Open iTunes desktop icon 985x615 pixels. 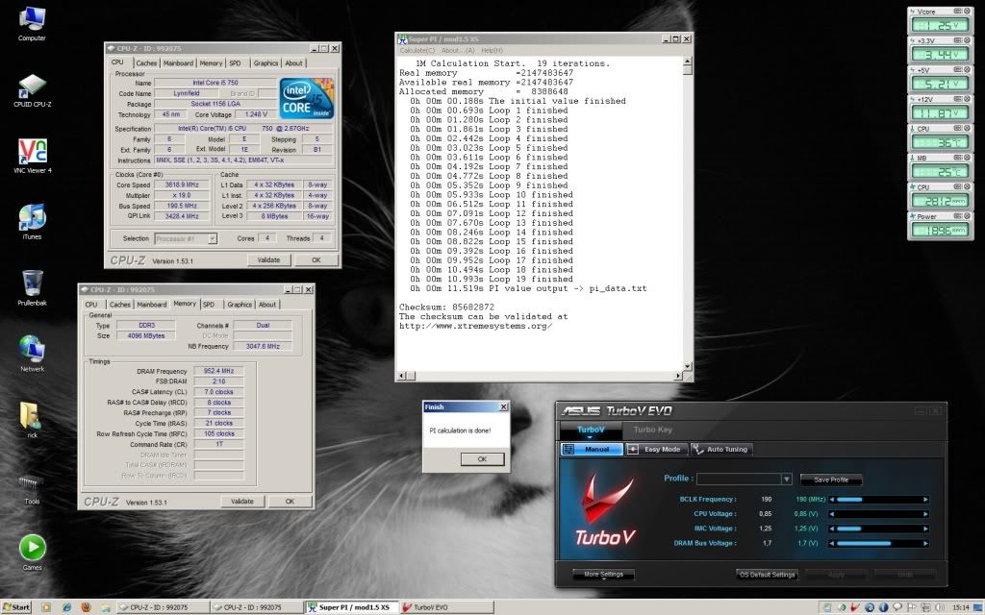[x=32, y=217]
